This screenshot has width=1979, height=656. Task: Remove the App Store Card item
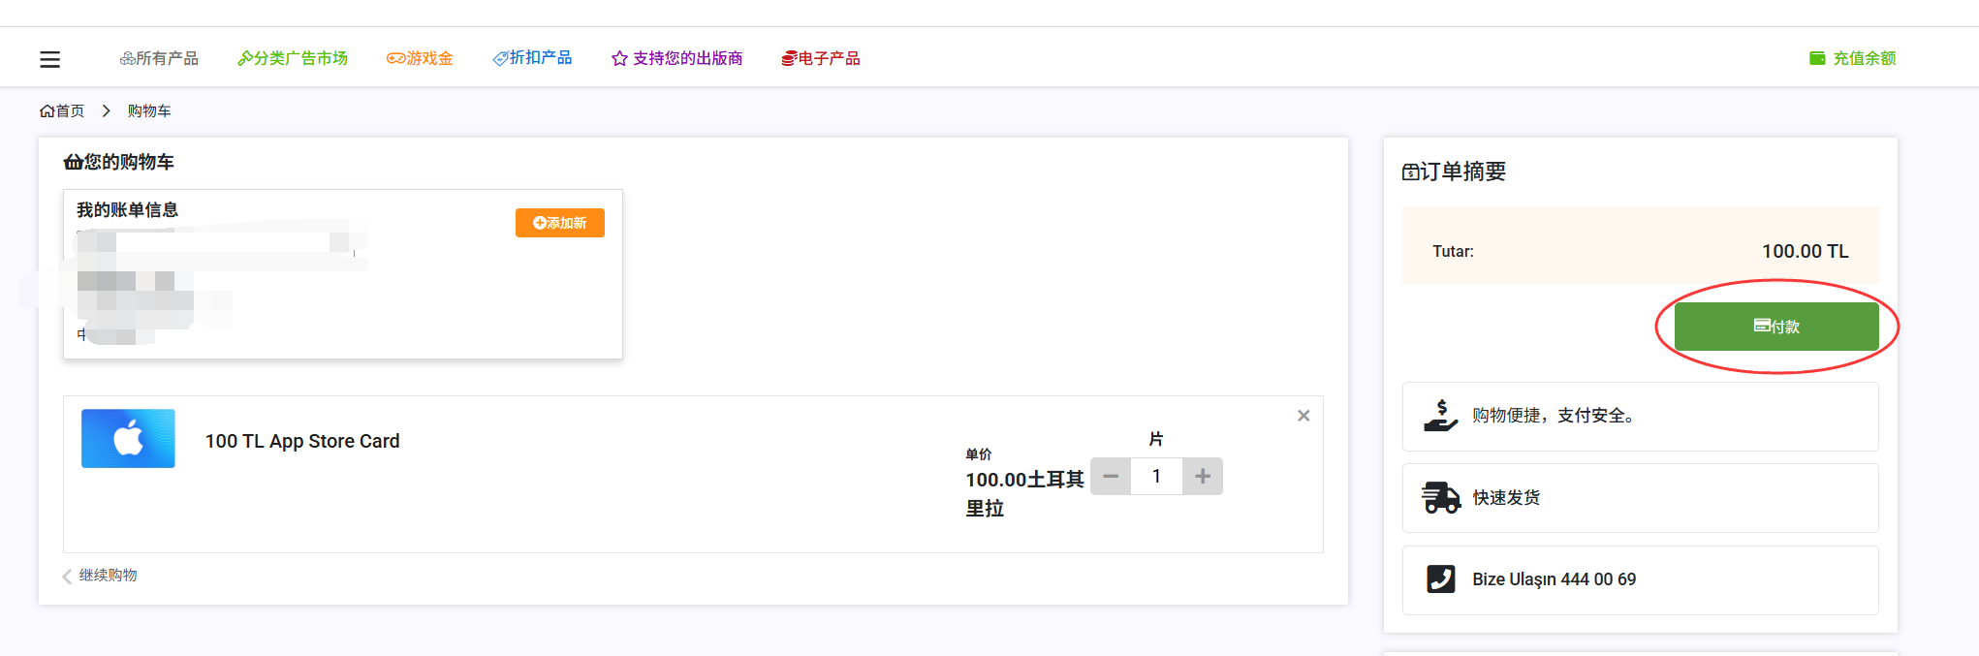(x=1304, y=416)
